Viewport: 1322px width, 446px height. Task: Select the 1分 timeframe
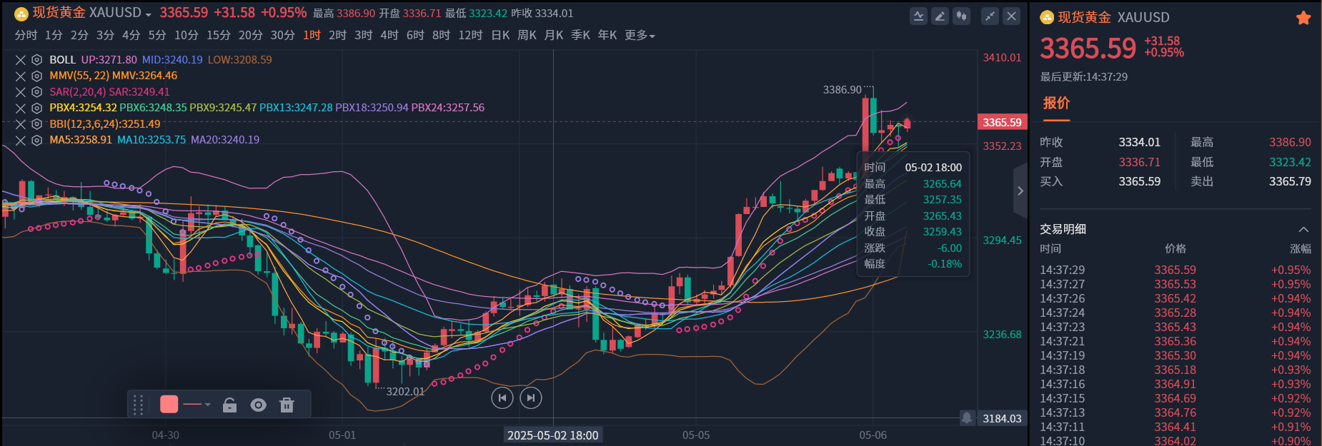point(54,35)
